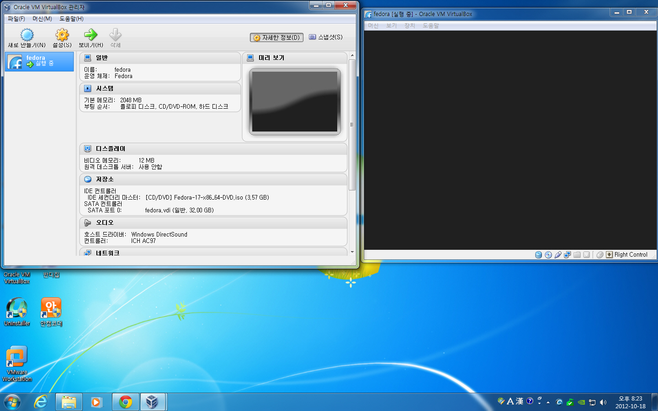Click details pane scrollbar down arrow

click(352, 252)
